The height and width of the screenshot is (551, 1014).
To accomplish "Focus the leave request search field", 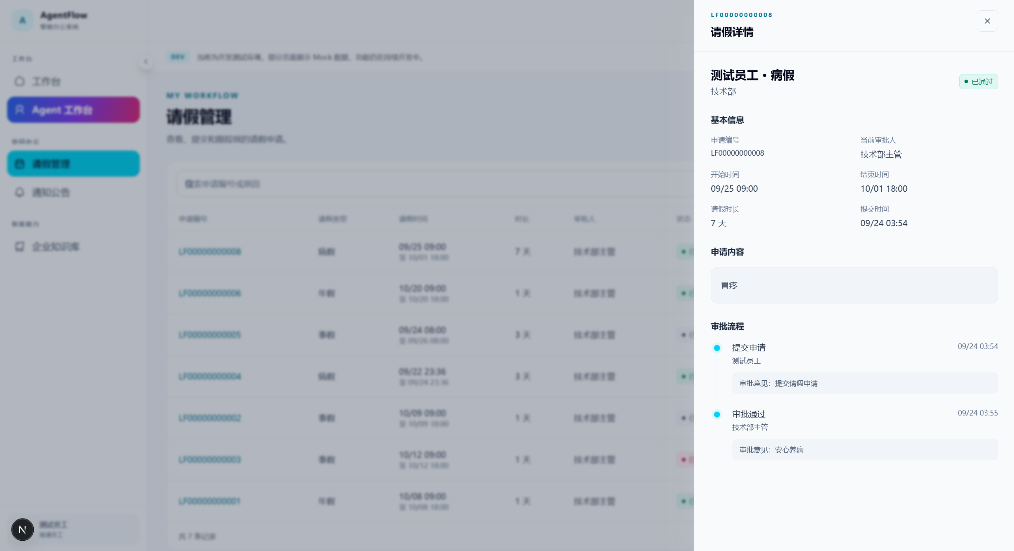I will click(434, 184).
